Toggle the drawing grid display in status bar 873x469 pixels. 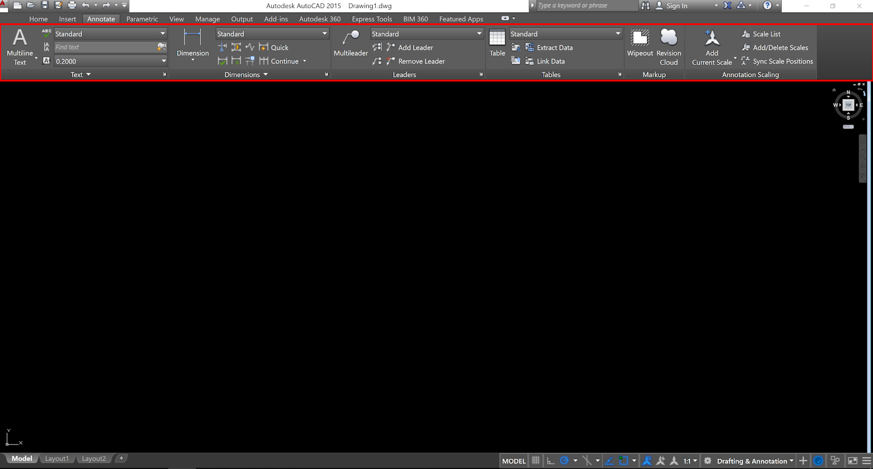pyautogui.click(x=536, y=461)
